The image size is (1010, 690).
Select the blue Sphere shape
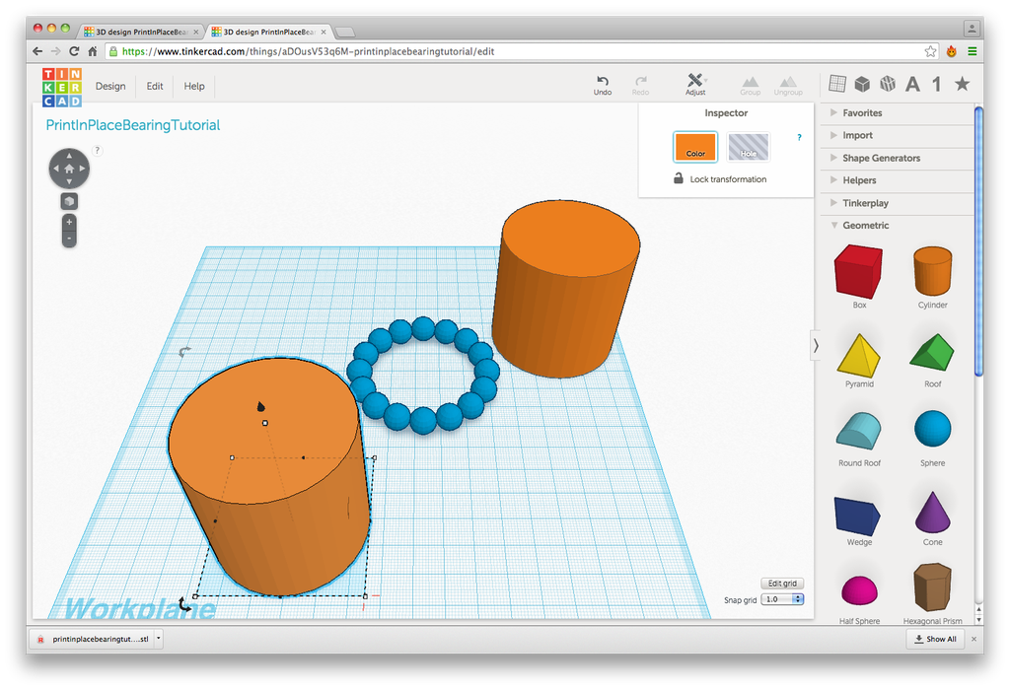click(932, 429)
